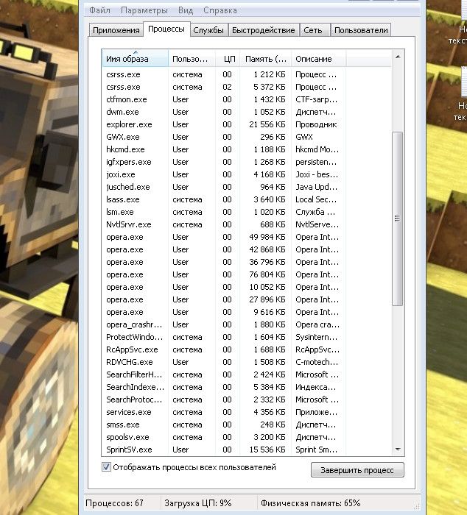
Task: Open the Справка menu
Action: tap(220, 10)
